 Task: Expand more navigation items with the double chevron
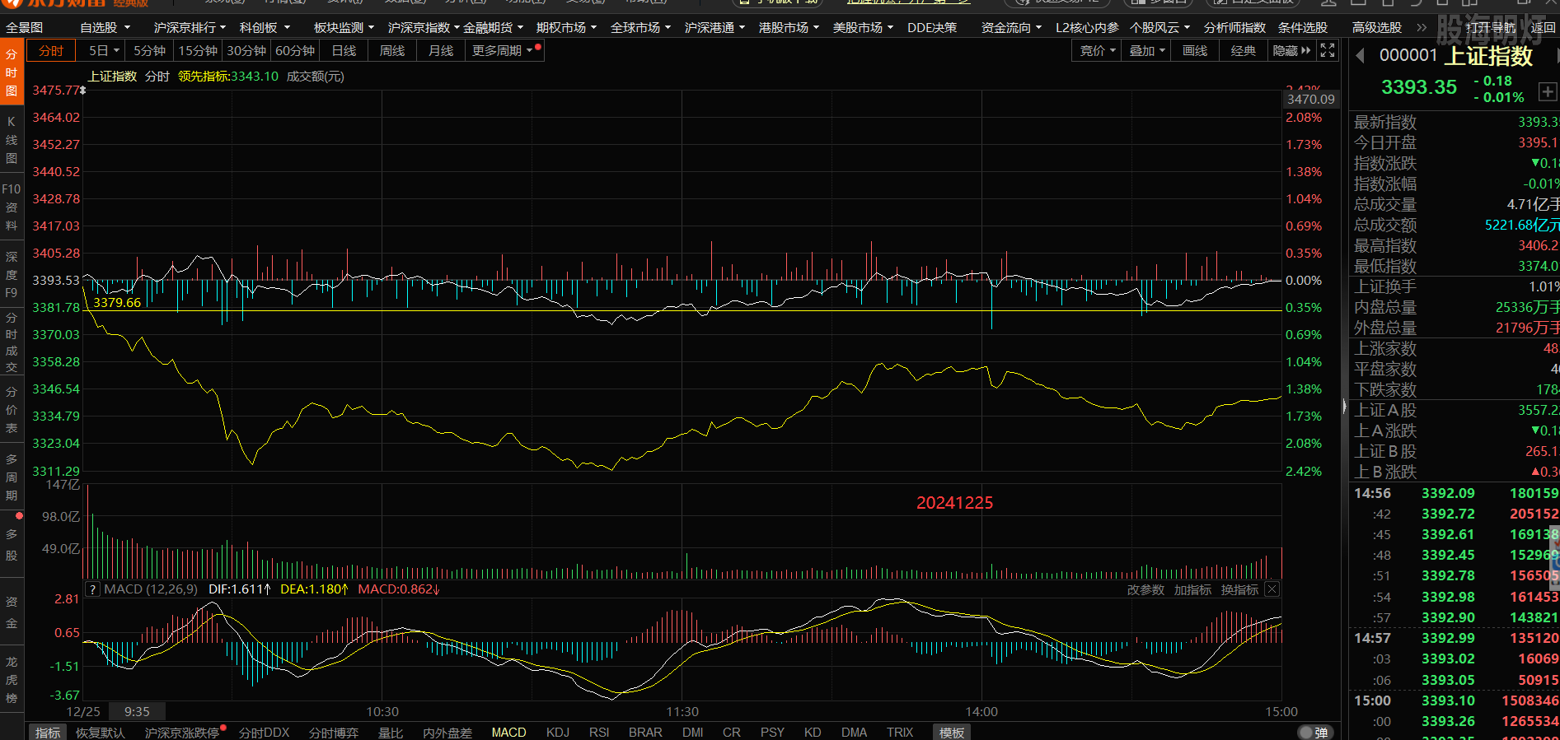pos(1422,27)
